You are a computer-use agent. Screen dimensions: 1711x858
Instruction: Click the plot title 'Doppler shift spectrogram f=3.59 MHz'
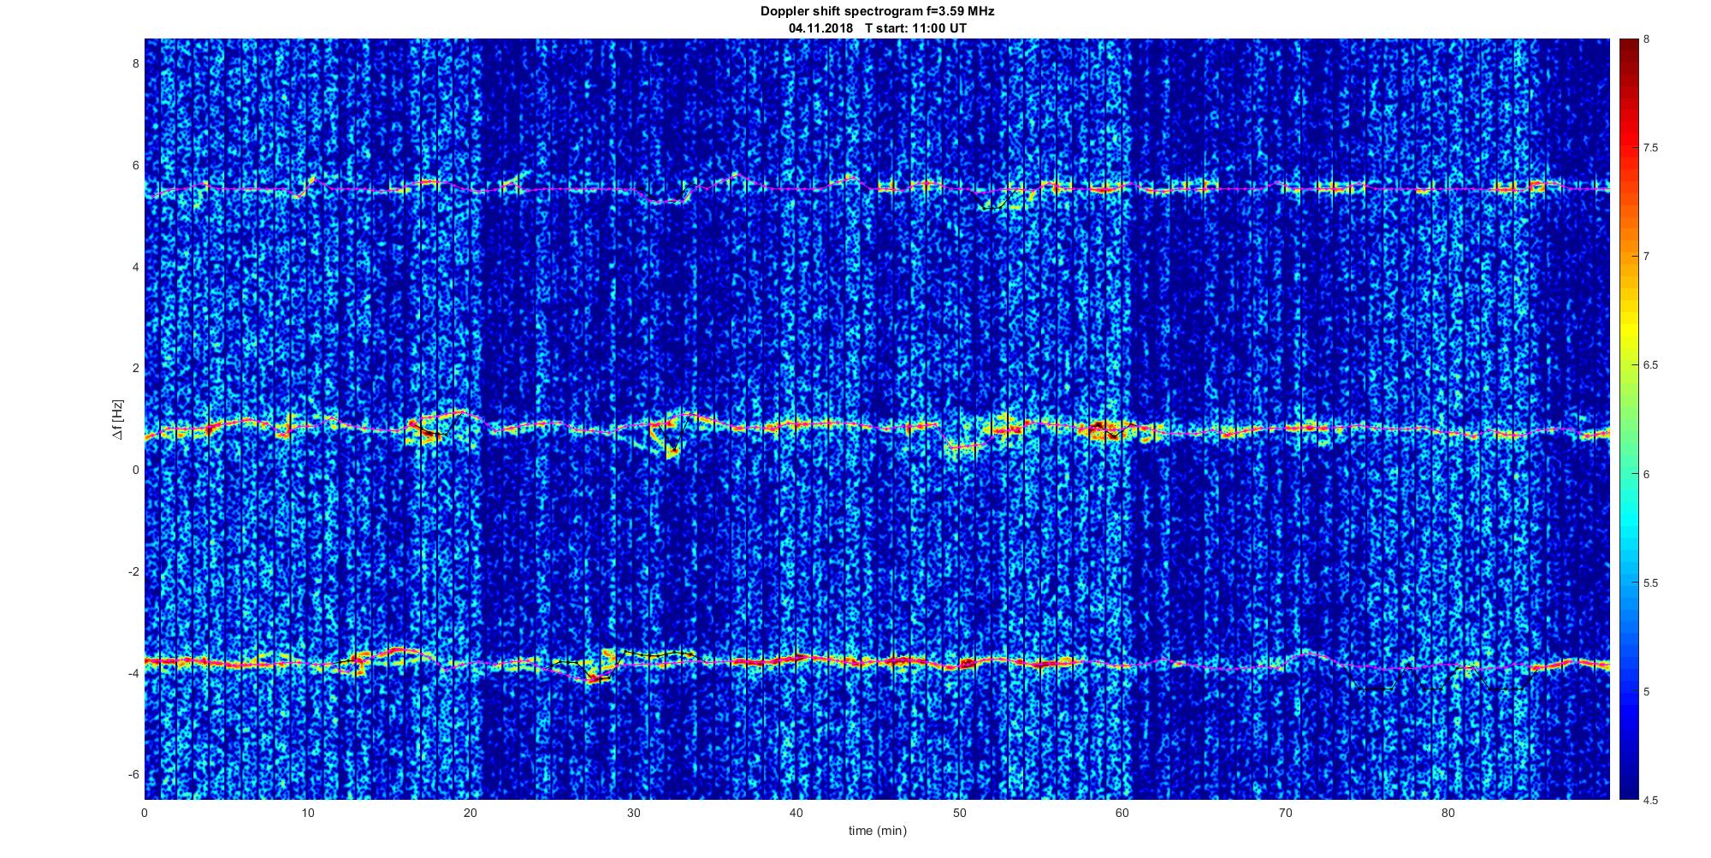coord(878,12)
